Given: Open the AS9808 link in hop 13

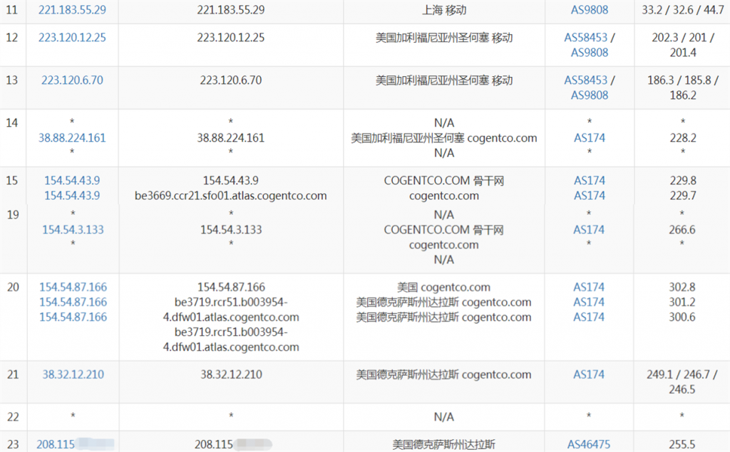Looking at the screenshot, I should pyautogui.click(x=590, y=95).
